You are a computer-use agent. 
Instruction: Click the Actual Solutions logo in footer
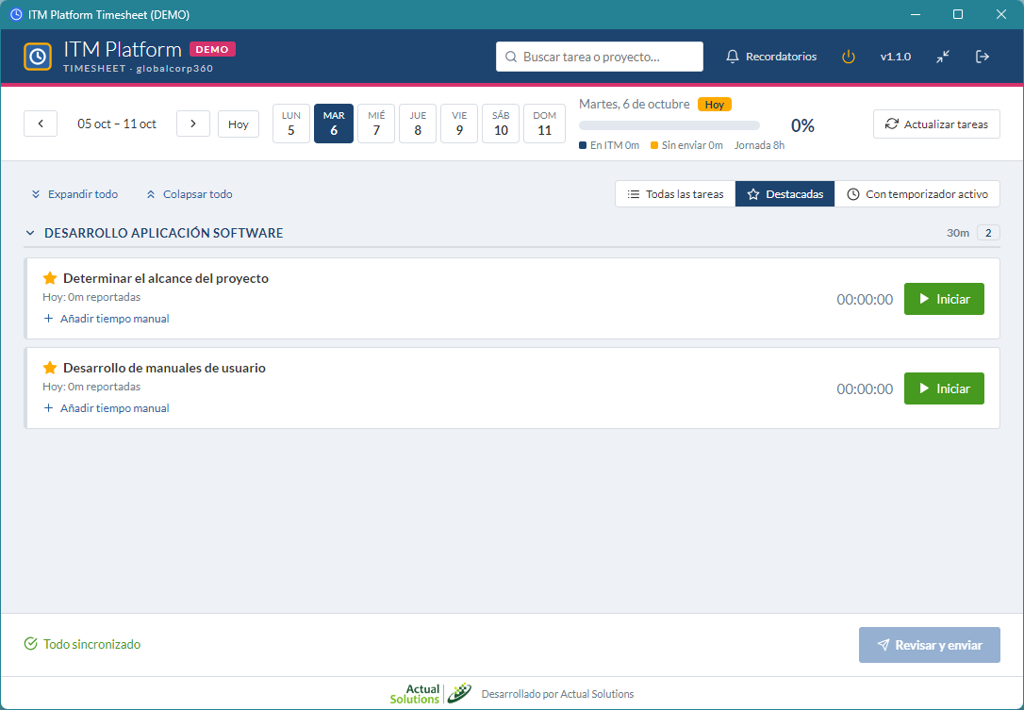coord(431,694)
